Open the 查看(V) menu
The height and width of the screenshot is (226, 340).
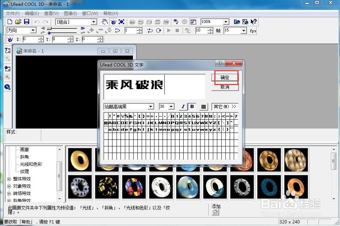tap(51, 14)
